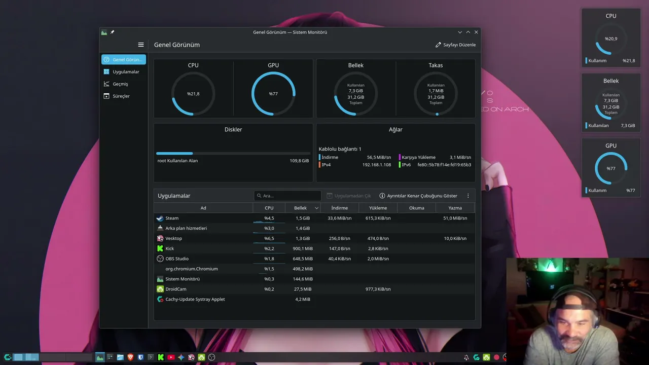649x365 pixels.
Task: Click the 109,8 GiB disk usage value
Action: click(x=299, y=161)
